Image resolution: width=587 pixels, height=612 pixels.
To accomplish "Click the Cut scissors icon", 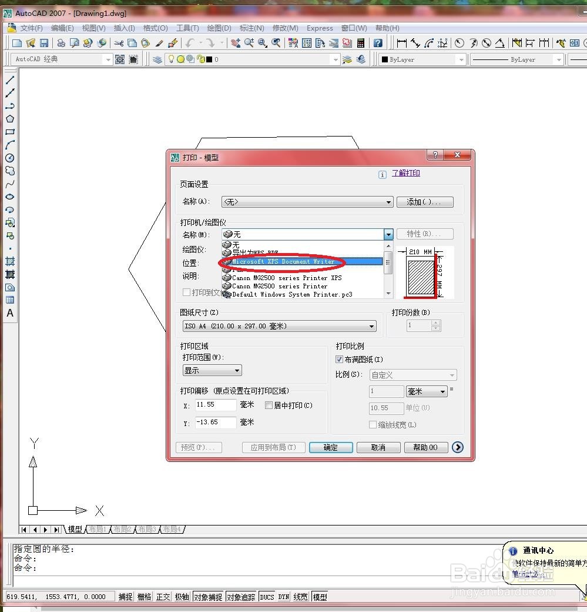I will click(119, 43).
